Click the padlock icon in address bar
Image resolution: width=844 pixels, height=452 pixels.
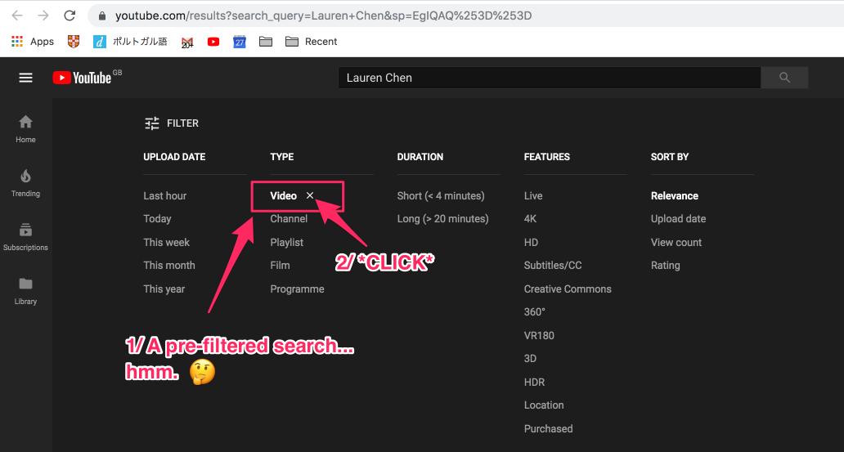click(x=102, y=16)
